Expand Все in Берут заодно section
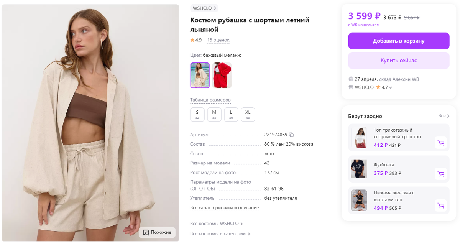Screen dimensions: 460x245 coord(443,116)
